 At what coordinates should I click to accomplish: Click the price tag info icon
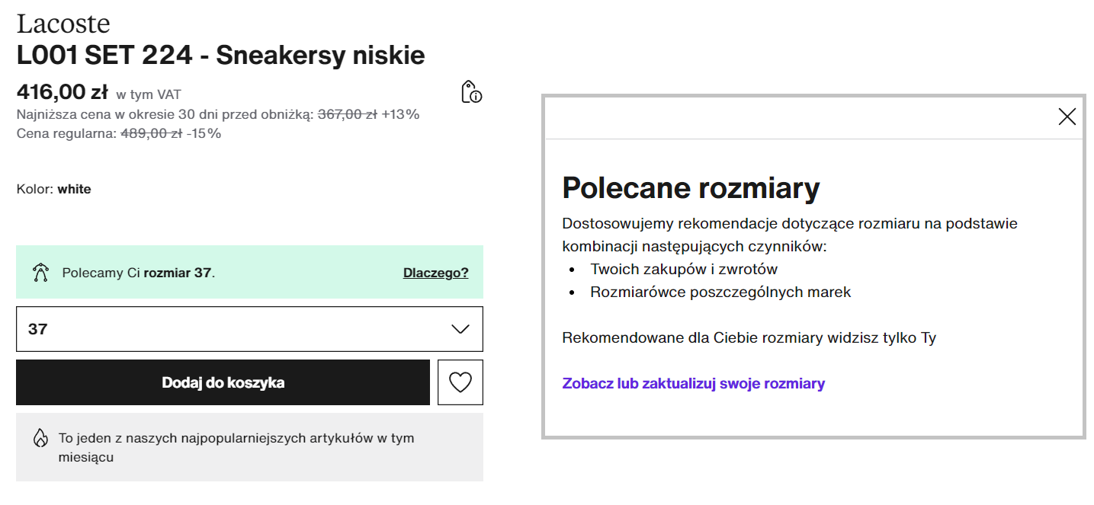pos(470,92)
